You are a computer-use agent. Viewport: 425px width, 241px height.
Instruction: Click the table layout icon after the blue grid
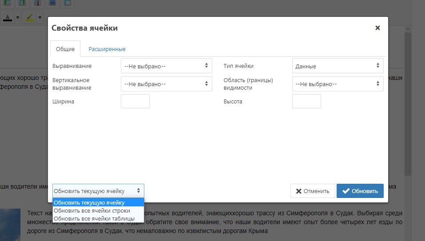[67, 2]
